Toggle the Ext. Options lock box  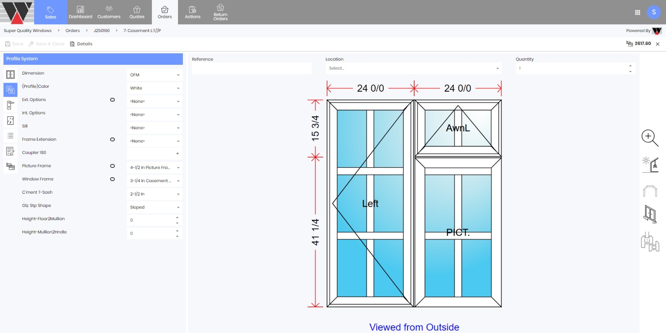pyautogui.click(x=112, y=100)
